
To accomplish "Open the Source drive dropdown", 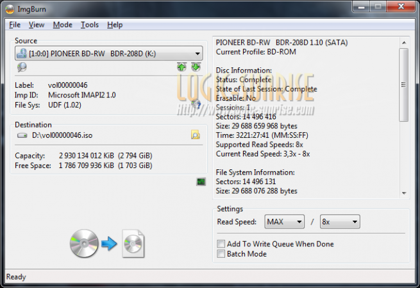I will (109, 53).
